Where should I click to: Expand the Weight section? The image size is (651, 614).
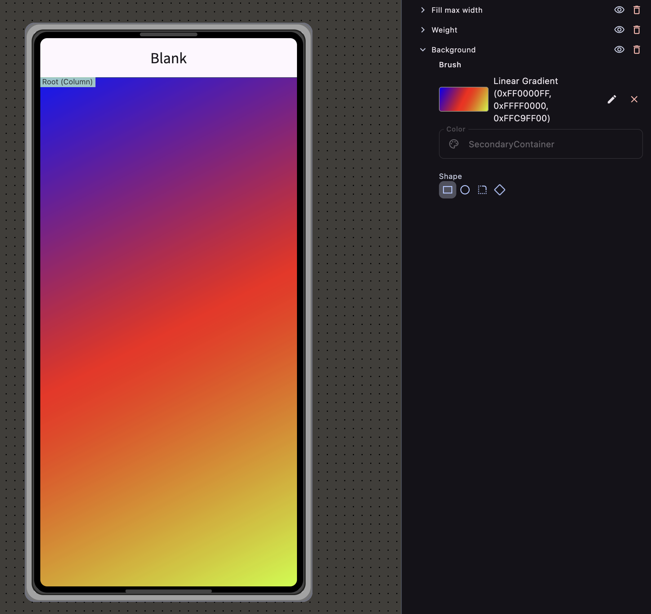coord(423,30)
